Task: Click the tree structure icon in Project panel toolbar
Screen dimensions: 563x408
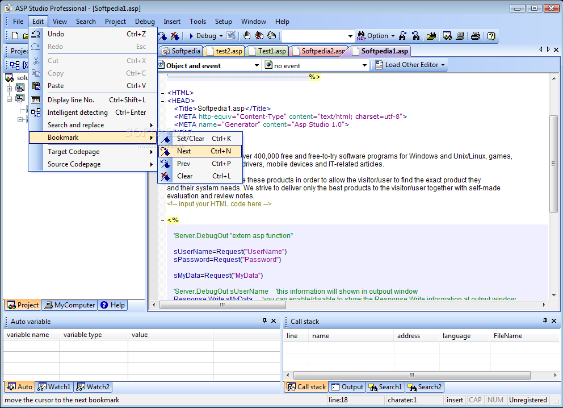Action: pyautogui.click(x=15, y=65)
